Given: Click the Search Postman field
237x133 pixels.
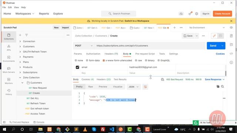Looking at the screenshot, I should click(118, 14).
